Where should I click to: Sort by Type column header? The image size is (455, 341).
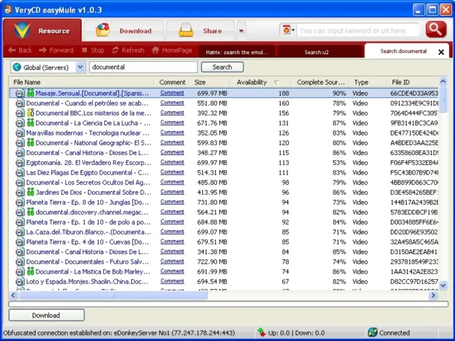point(367,82)
